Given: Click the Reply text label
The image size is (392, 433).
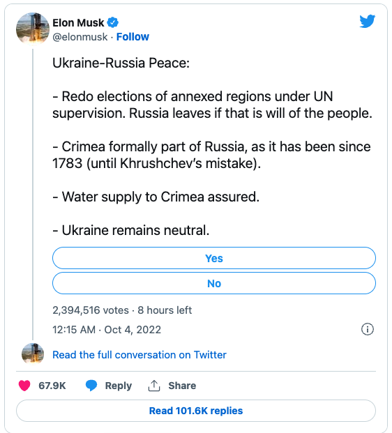Looking at the screenshot, I should 119,386.
